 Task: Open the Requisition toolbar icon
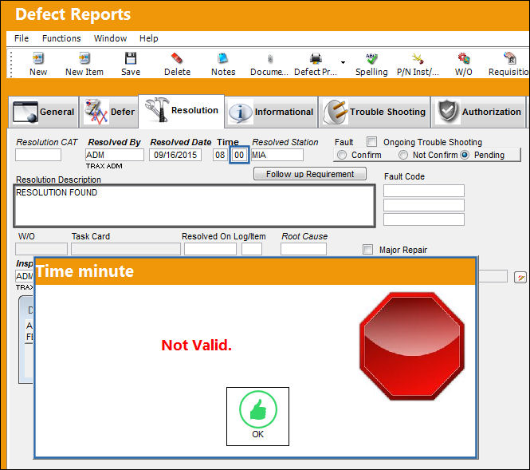(x=510, y=58)
